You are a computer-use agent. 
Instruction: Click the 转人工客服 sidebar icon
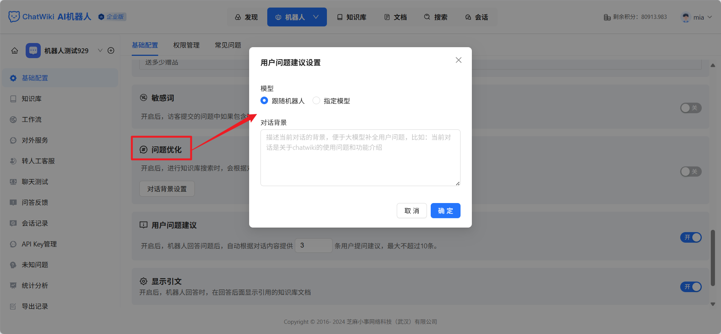(x=13, y=161)
